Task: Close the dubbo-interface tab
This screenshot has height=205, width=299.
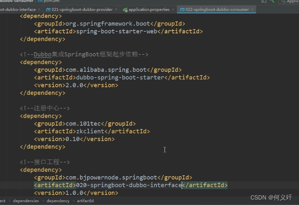Action: click(x=39, y=9)
